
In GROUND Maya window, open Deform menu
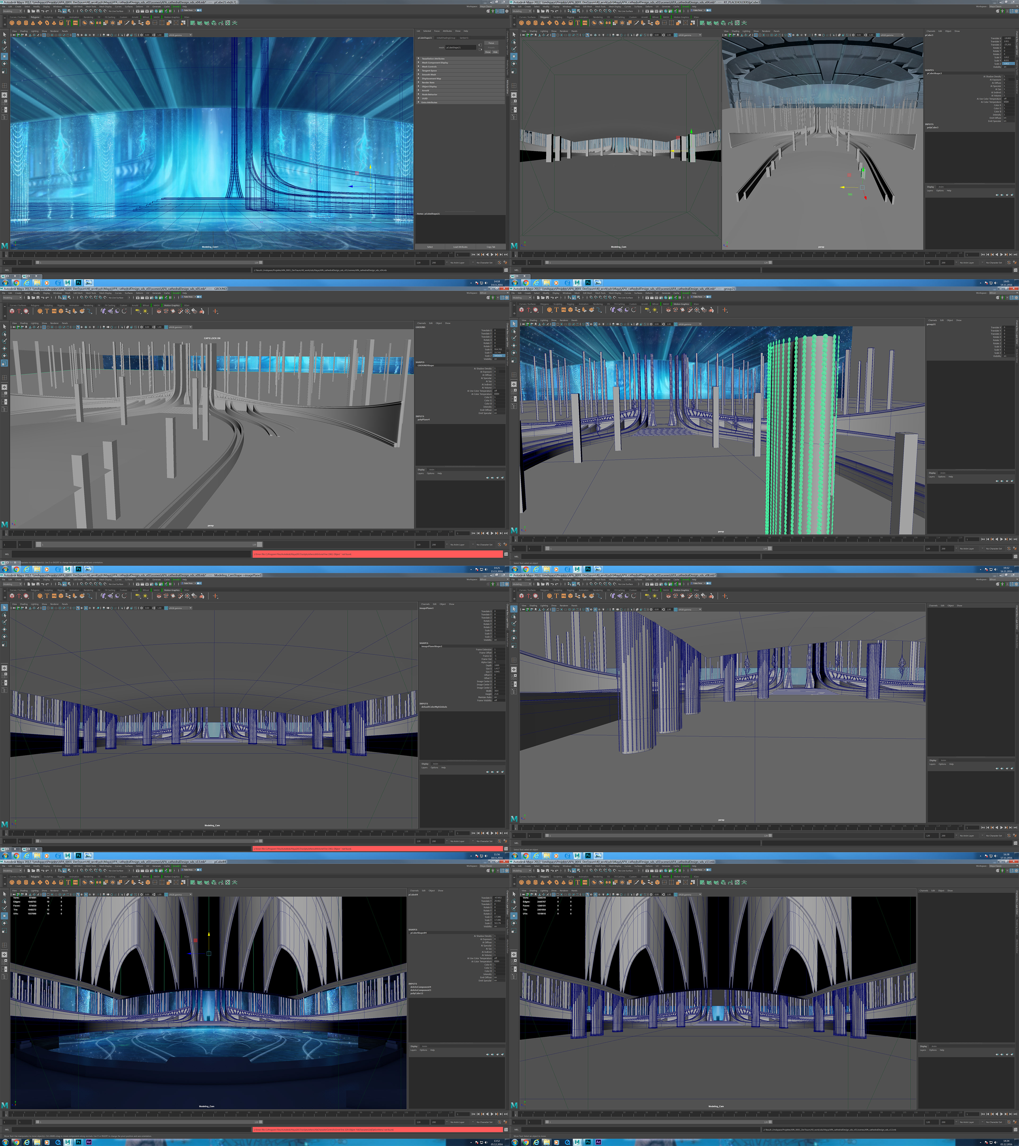[140, 293]
